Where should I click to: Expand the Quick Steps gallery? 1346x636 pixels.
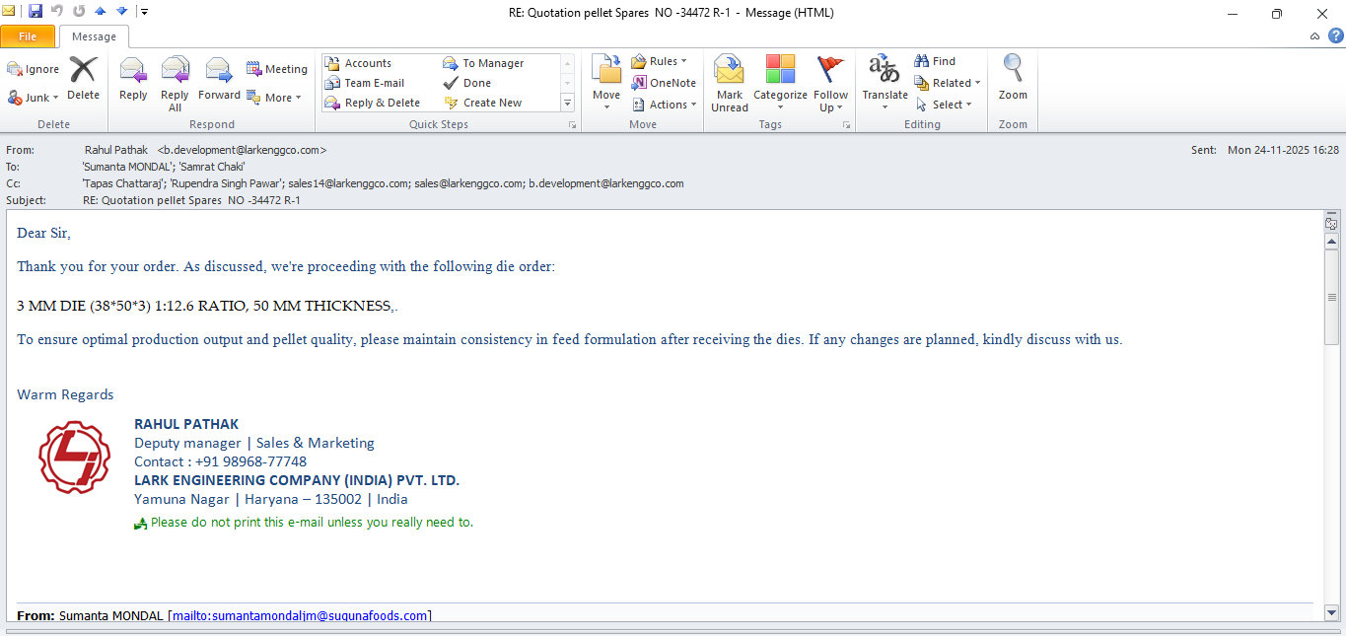point(567,103)
